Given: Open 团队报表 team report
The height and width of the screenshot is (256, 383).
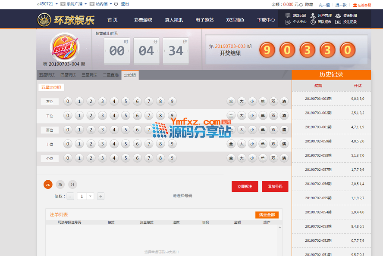Looking at the screenshot, I should 322,22.
